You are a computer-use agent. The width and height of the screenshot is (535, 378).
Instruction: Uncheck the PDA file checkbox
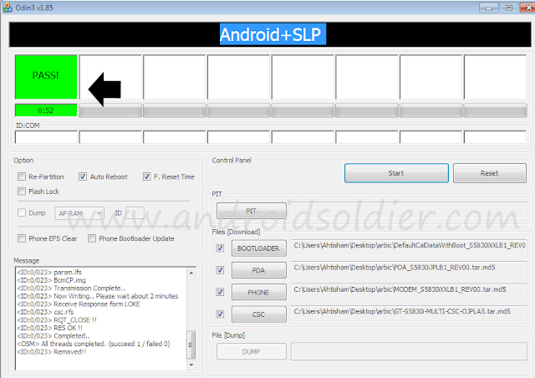pyautogui.click(x=221, y=270)
